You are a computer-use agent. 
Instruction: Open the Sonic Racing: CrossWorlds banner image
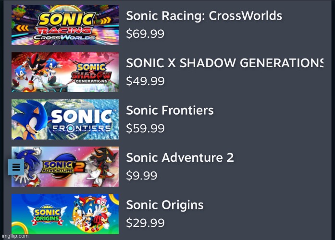(65, 25)
